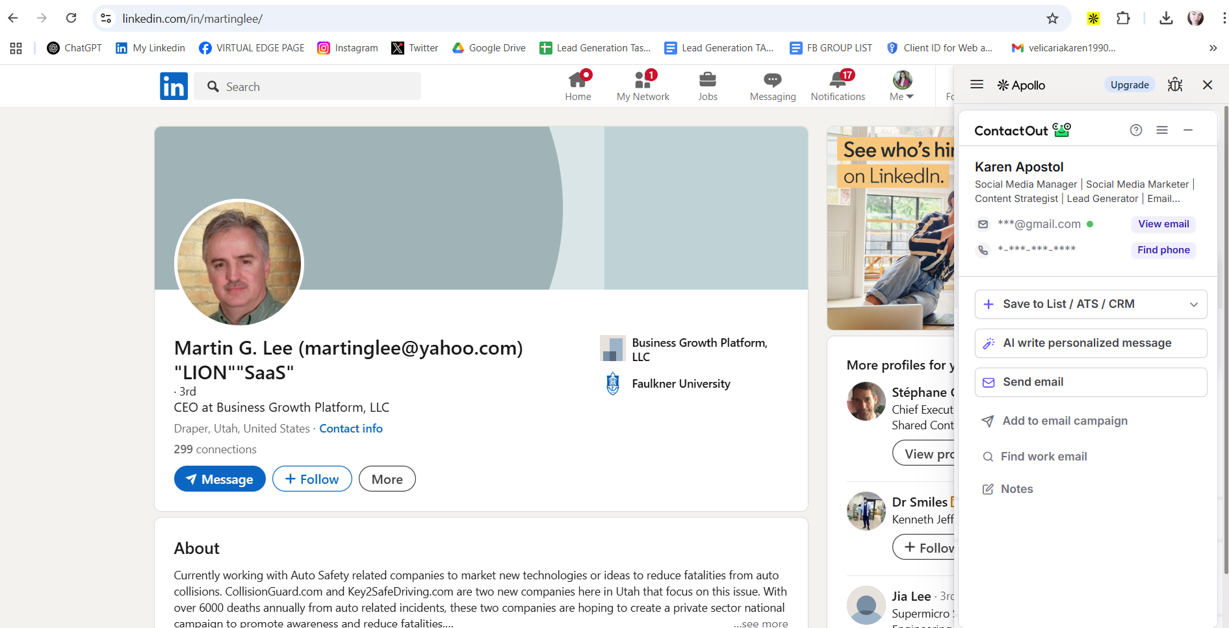Open the Google Drive bookmark

489,48
